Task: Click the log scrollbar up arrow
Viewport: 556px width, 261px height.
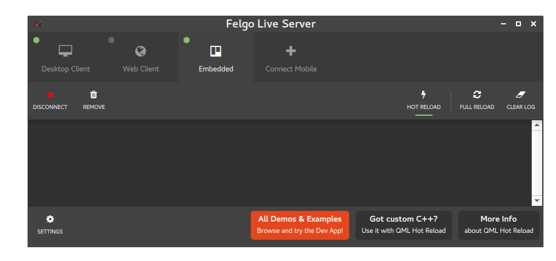Action: point(537,125)
